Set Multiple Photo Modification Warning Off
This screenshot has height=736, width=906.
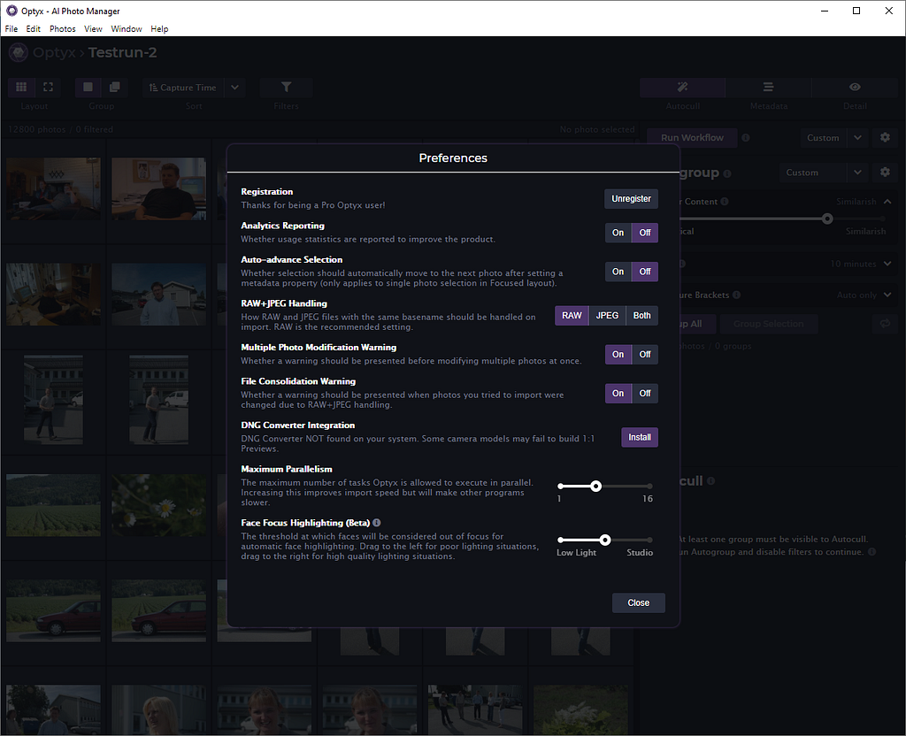pyautogui.click(x=645, y=354)
